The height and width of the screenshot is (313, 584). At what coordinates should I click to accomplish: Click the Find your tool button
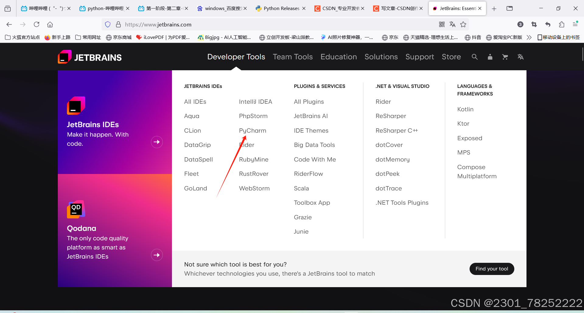492,269
